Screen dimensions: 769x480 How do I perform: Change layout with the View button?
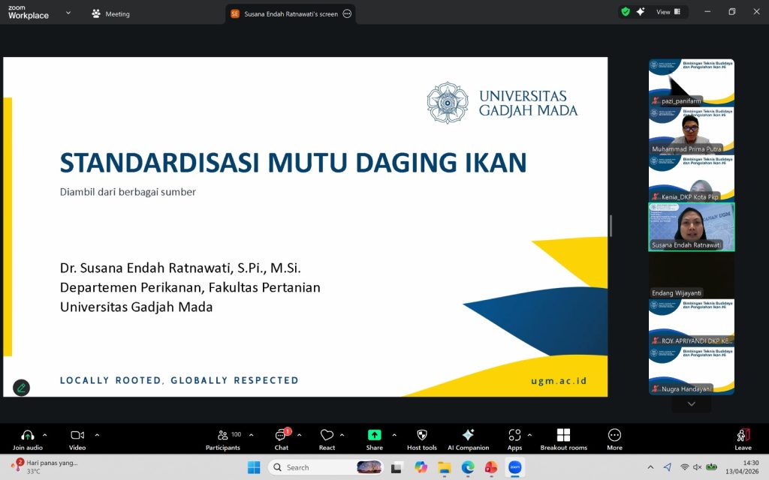[668, 12]
